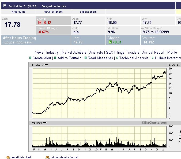Click the After Hours Trading heading
The image size is (181, 159).
[x=19, y=38]
